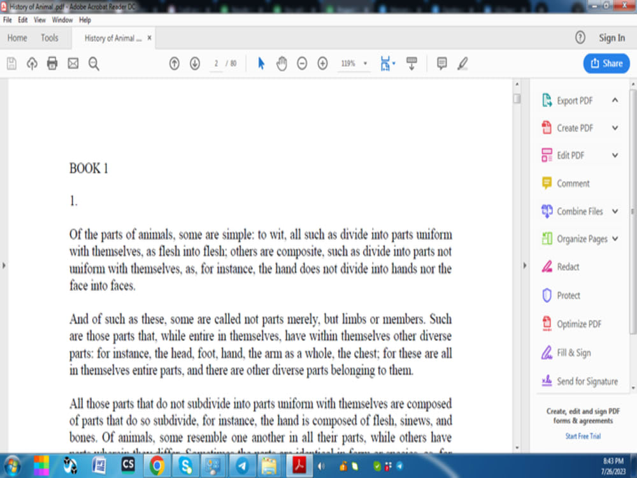Select the highlight pen tool
This screenshot has height=478, width=637.
[462, 63]
